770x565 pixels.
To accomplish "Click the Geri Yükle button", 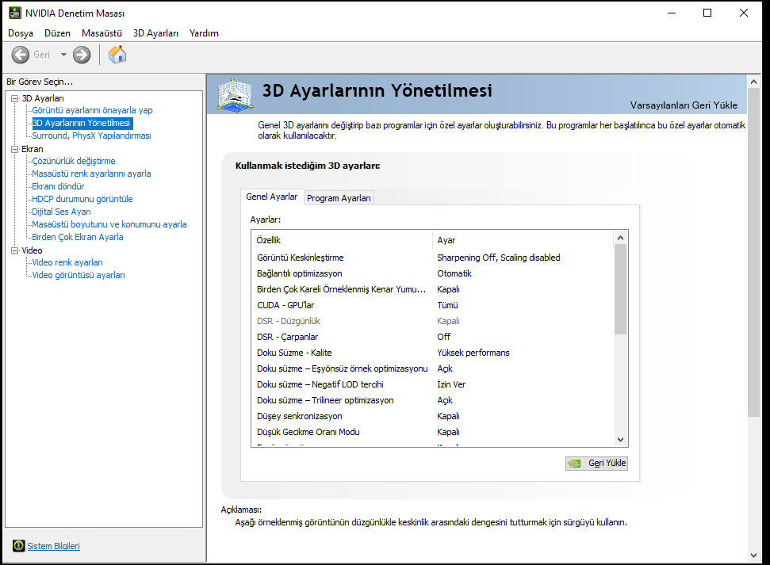I will (596, 463).
